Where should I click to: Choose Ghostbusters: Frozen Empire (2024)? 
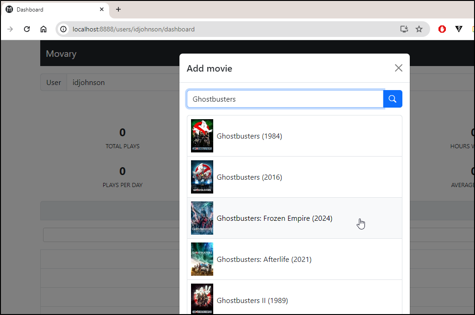tap(295, 218)
